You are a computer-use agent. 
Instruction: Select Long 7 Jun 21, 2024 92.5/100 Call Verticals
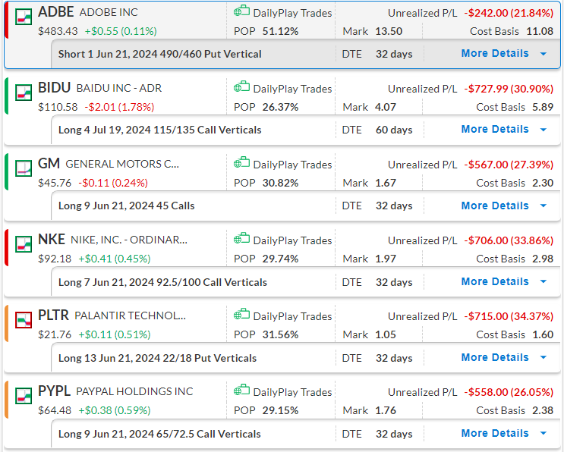(162, 282)
